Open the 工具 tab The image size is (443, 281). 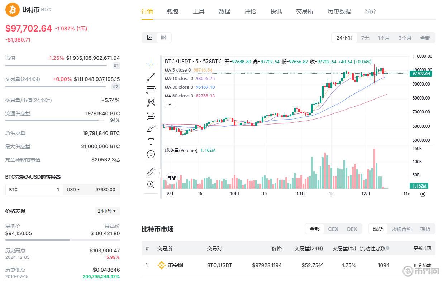click(x=199, y=11)
